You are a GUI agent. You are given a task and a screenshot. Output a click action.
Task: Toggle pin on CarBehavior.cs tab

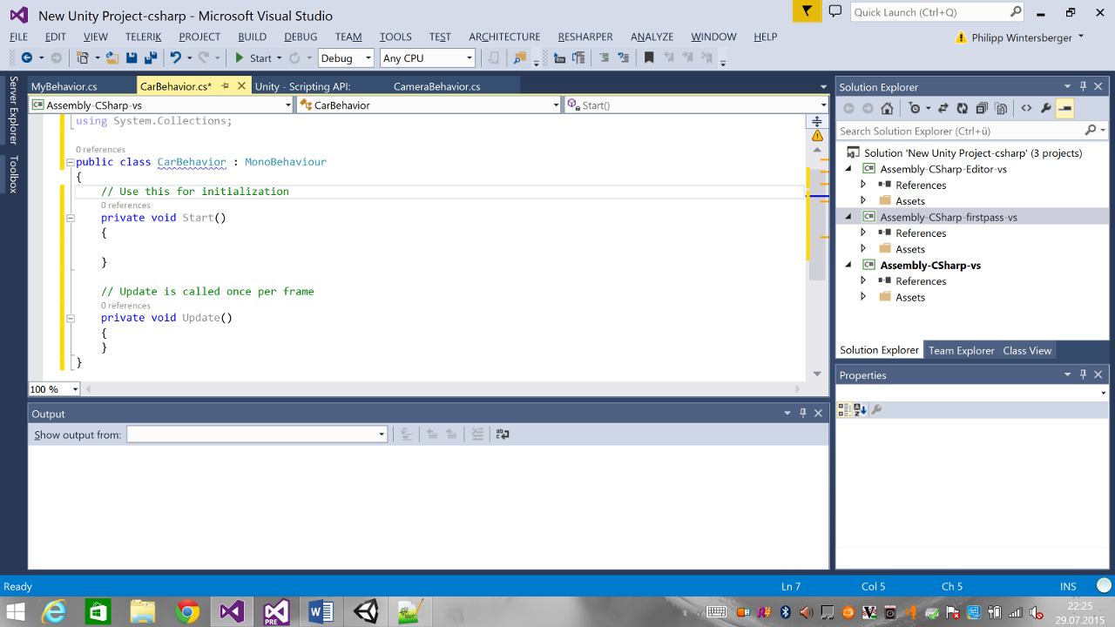coord(225,86)
